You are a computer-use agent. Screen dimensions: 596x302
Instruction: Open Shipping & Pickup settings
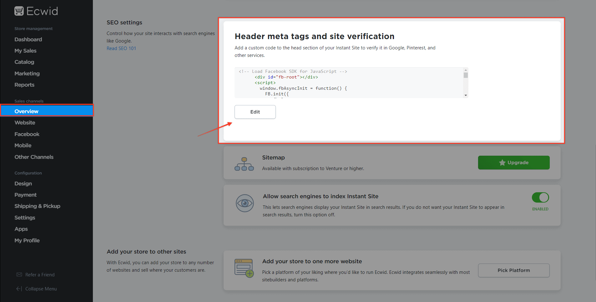37,206
